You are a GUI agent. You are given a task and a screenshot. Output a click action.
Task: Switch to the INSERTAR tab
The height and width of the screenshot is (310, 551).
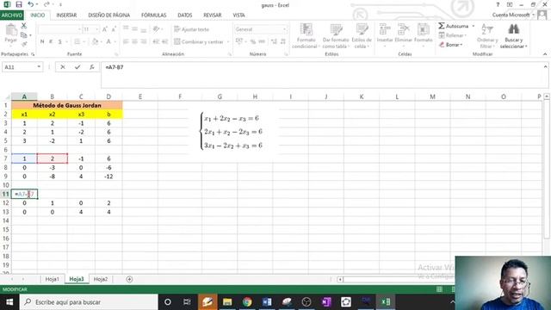(66, 15)
